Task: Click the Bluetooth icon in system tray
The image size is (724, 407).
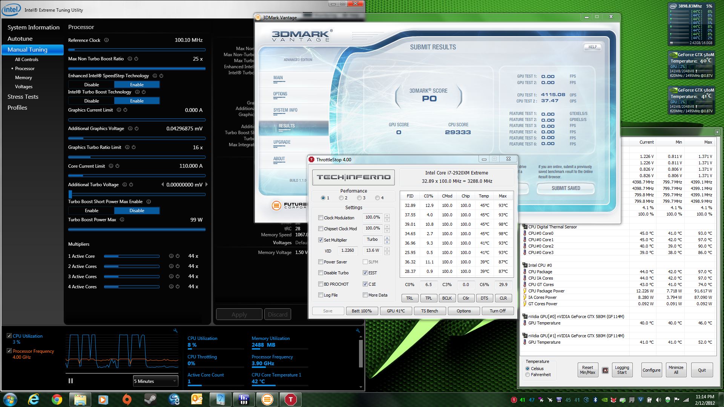Action: [x=596, y=400]
